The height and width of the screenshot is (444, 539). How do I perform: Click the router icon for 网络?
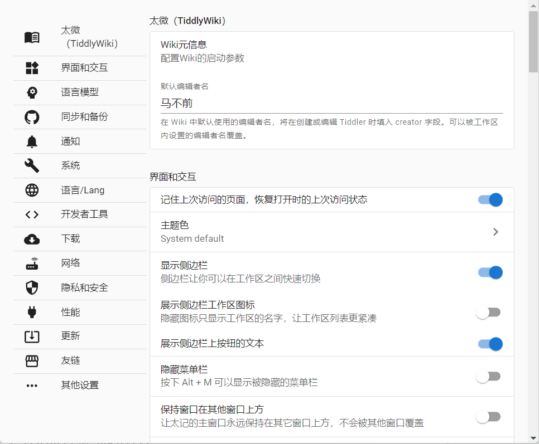coord(32,264)
